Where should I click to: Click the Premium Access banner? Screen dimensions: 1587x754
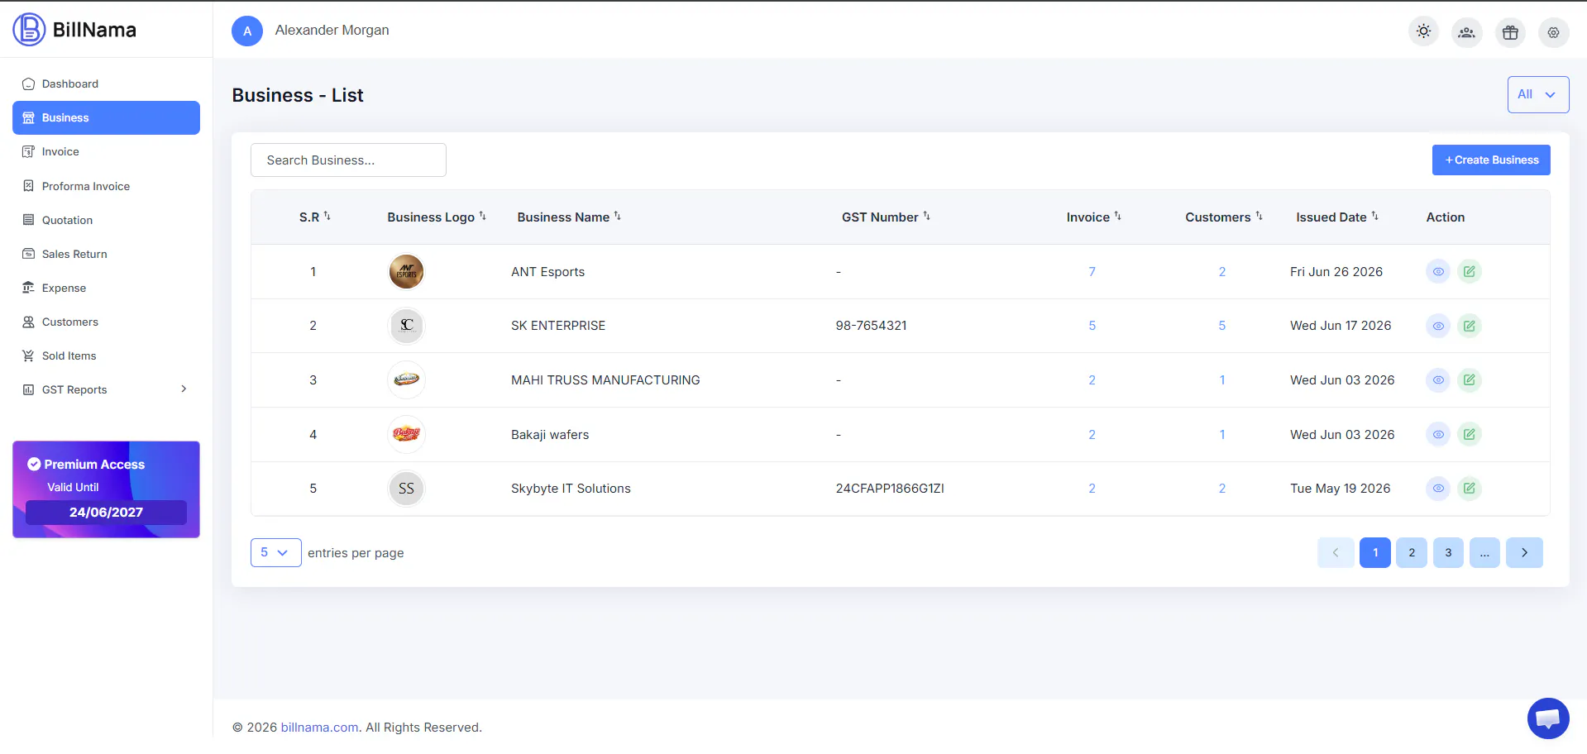106,489
